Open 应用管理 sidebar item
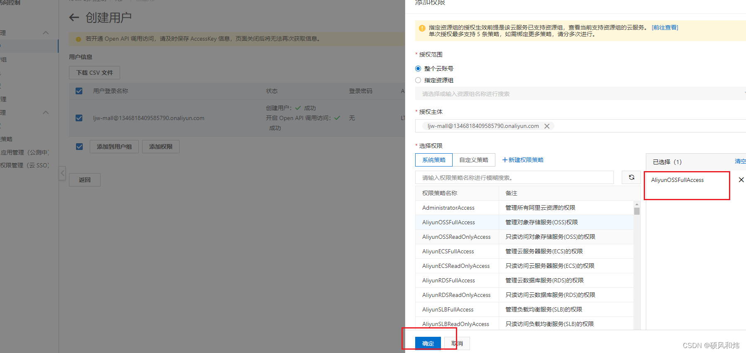 [x=25, y=152]
